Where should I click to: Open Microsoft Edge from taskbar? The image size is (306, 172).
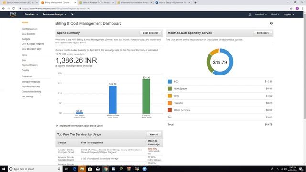pyautogui.click(x=75, y=169)
